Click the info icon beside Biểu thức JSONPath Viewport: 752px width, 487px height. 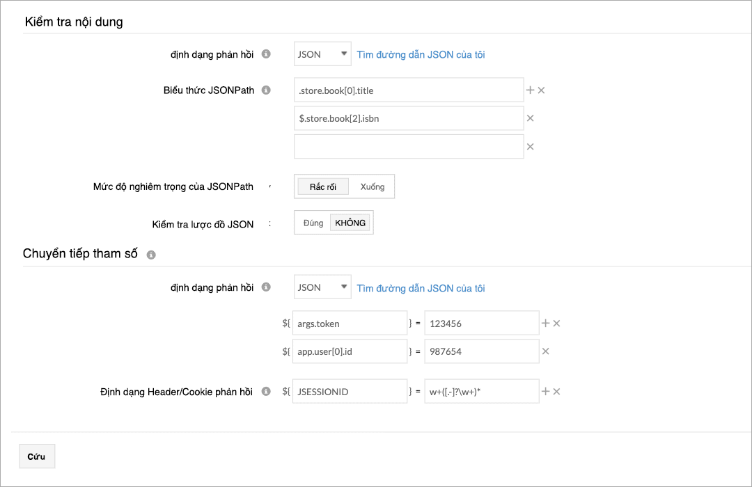click(267, 90)
